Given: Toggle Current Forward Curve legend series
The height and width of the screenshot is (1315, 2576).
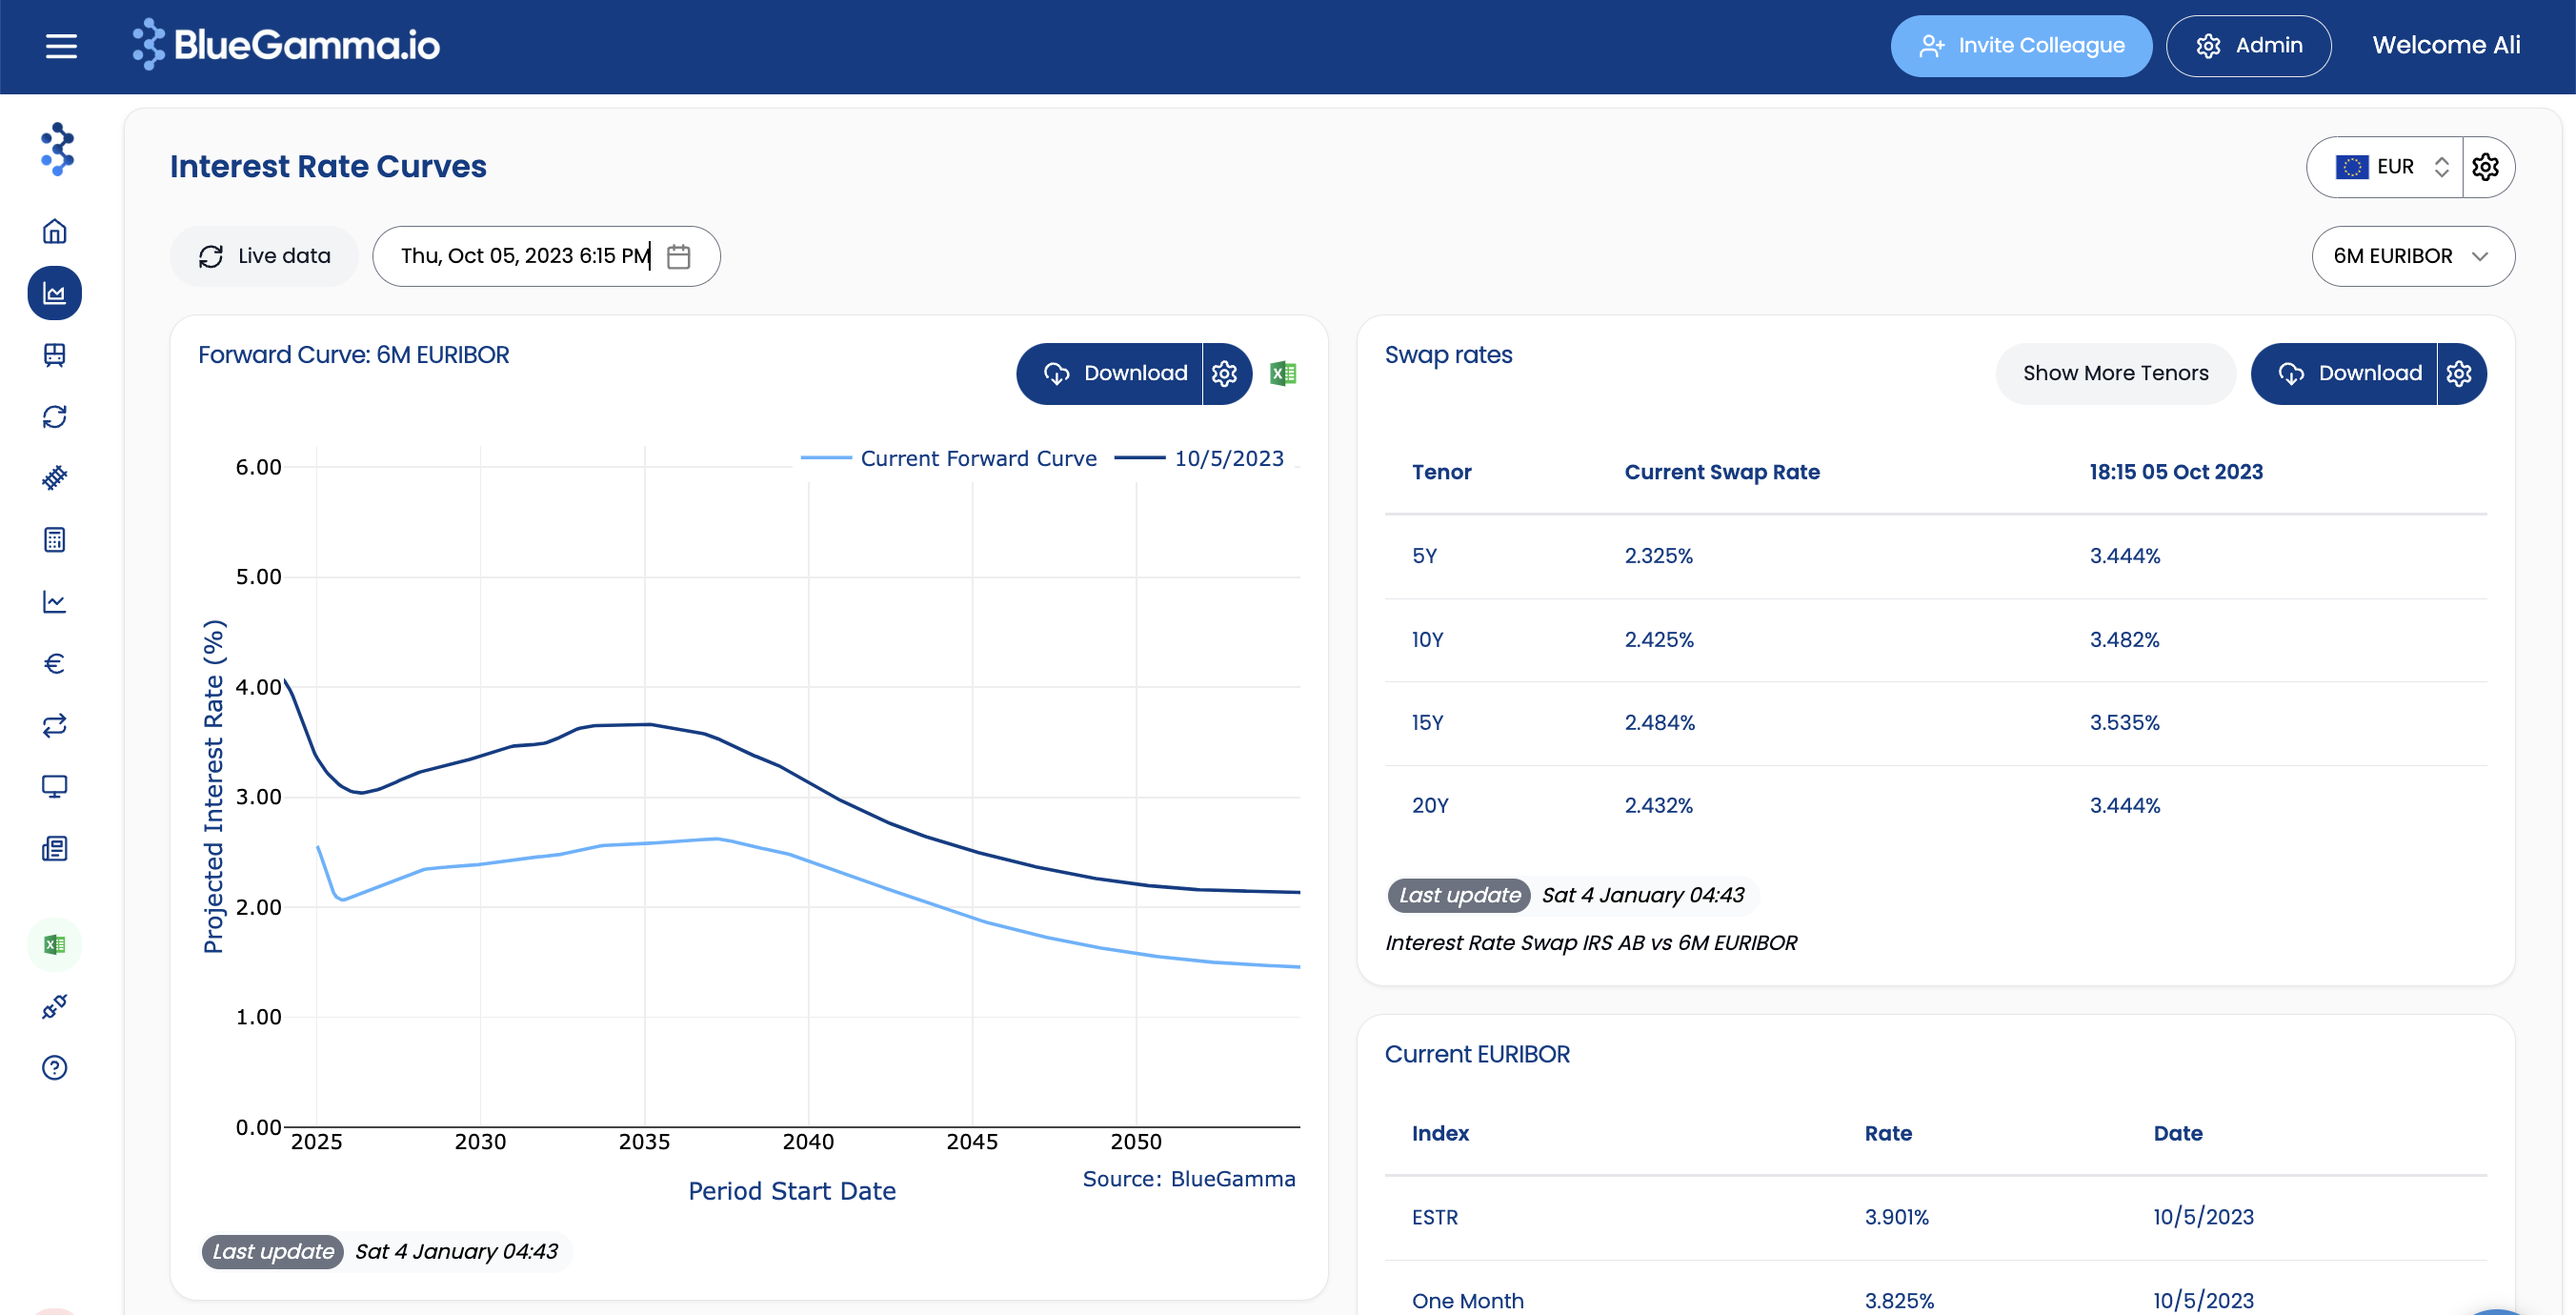Looking at the screenshot, I should (949, 459).
